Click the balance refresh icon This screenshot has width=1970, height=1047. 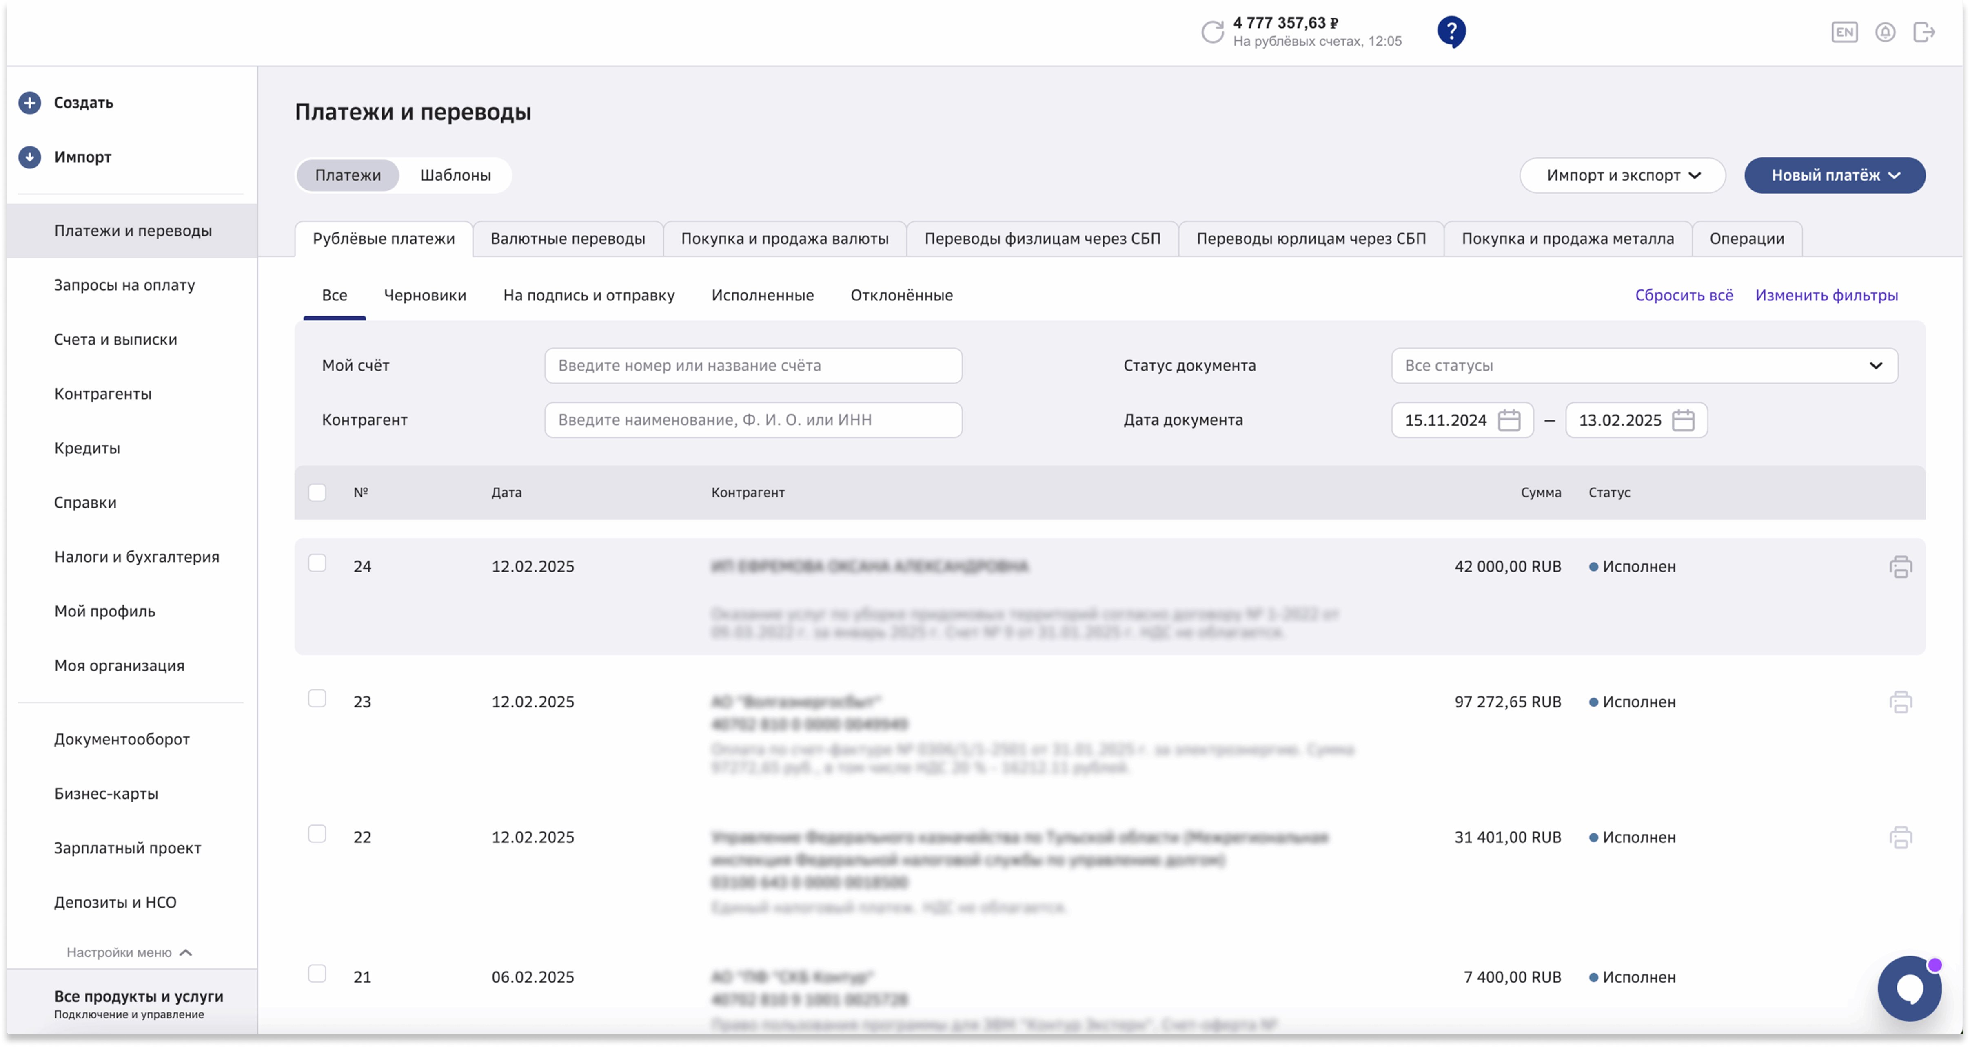pos(1212,32)
